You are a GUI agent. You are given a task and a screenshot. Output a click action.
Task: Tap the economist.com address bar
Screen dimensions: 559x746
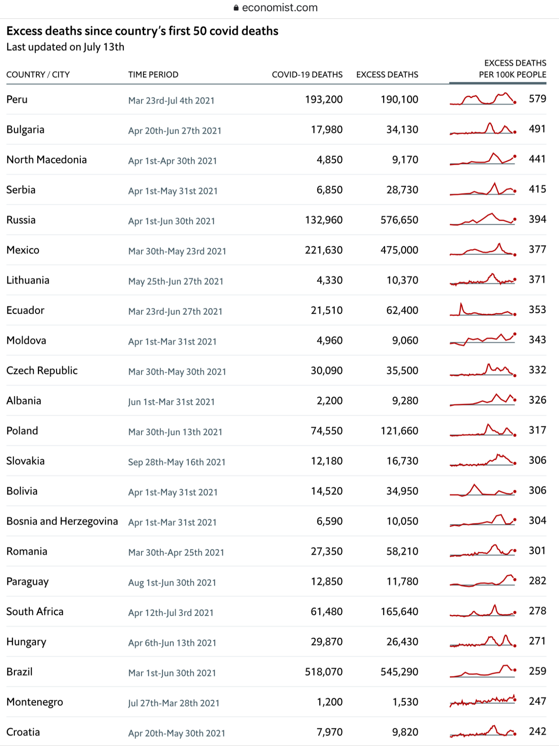[276, 8]
